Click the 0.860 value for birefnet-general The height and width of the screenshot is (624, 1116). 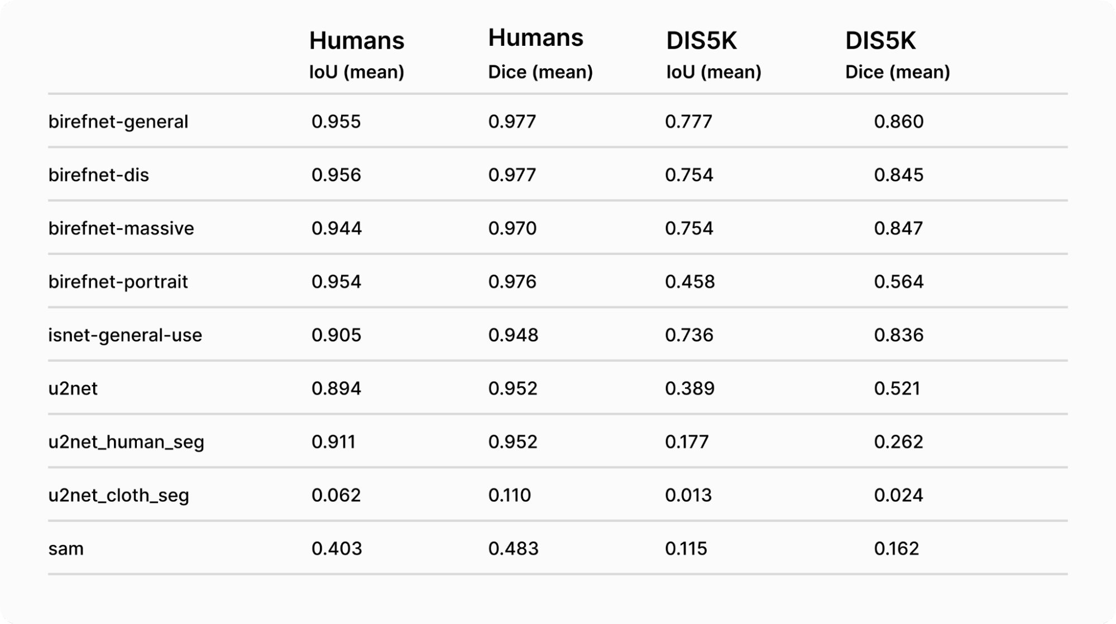899,121
